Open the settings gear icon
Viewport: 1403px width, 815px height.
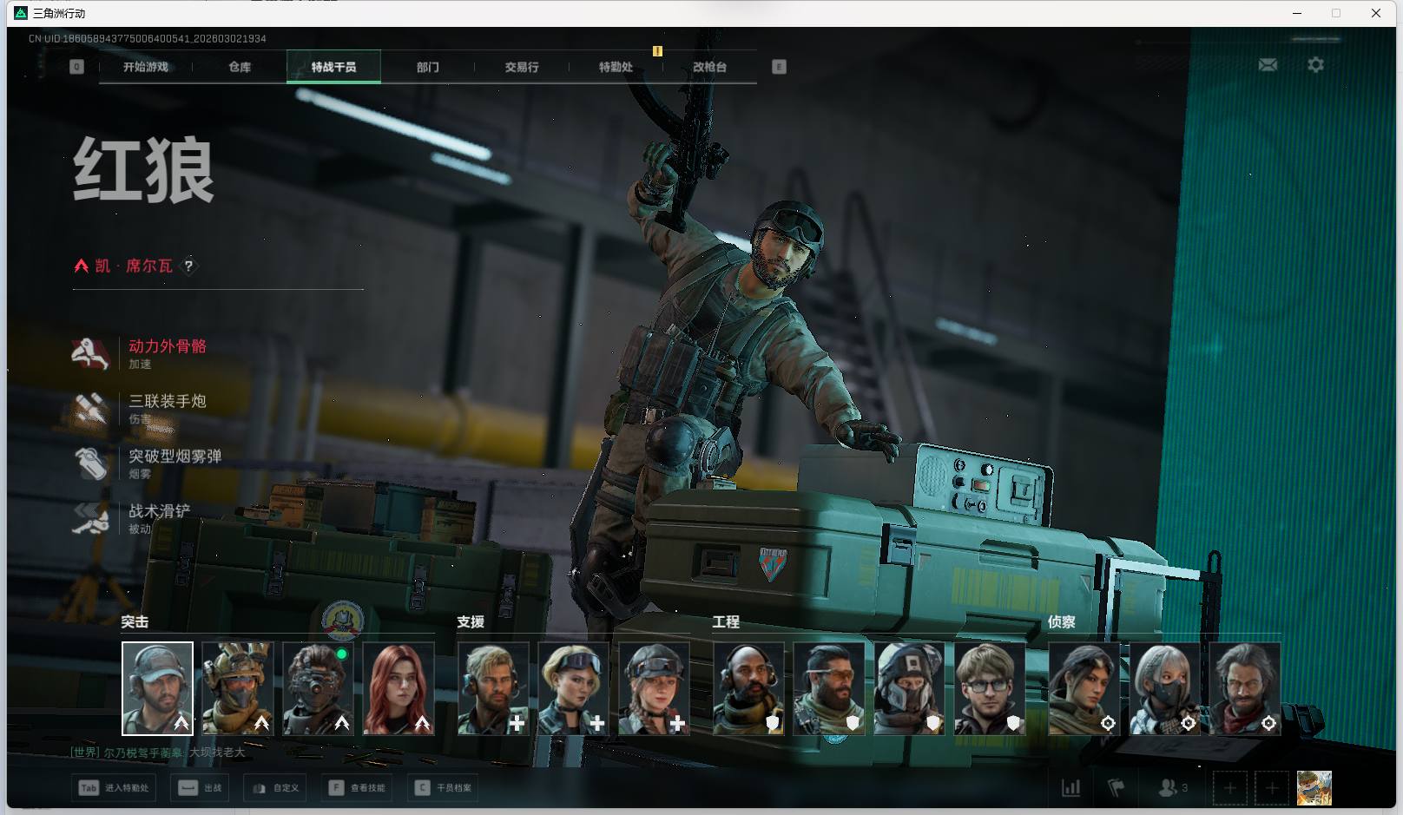pos(1315,65)
